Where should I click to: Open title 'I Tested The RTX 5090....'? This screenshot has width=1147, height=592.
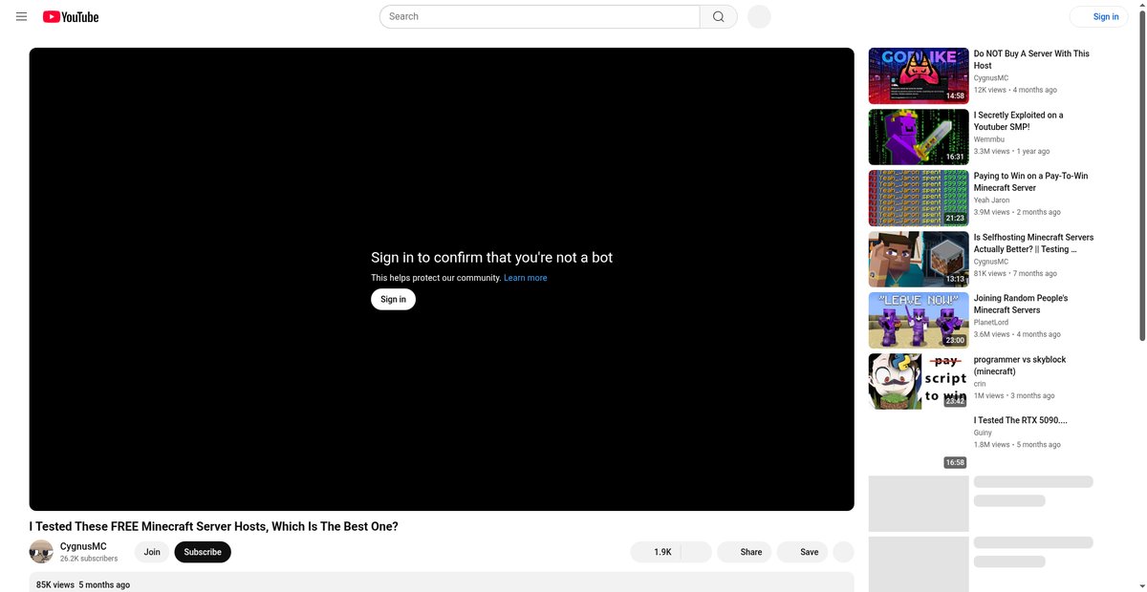1020,420
